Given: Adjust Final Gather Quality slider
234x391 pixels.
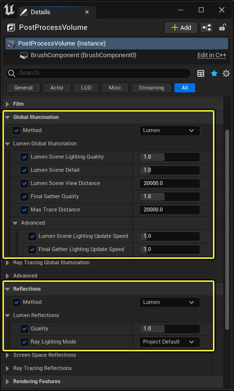Looking at the screenshot, I should click(170, 197).
